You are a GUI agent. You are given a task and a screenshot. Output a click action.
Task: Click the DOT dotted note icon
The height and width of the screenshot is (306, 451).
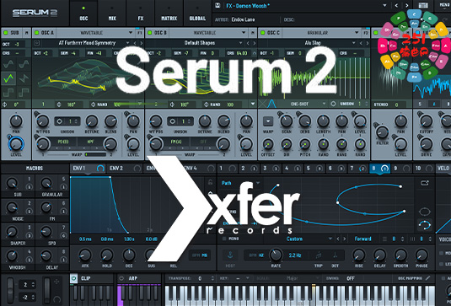(x=336, y=255)
